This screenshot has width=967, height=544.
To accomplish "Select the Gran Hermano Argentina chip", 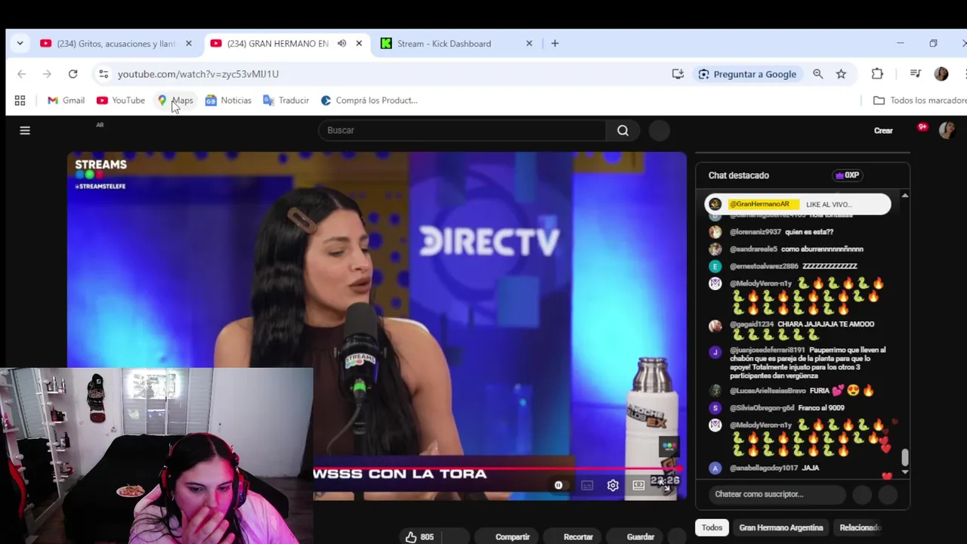I will pos(781,527).
